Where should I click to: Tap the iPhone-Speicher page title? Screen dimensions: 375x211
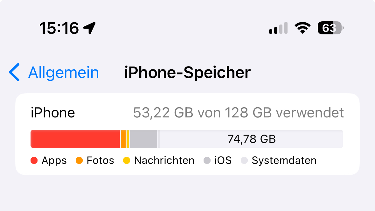(187, 73)
